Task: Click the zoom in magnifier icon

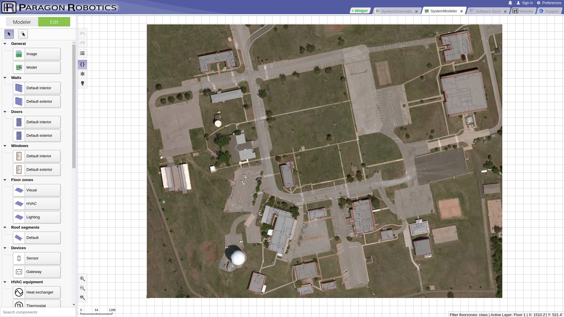Action: click(82, 279)
